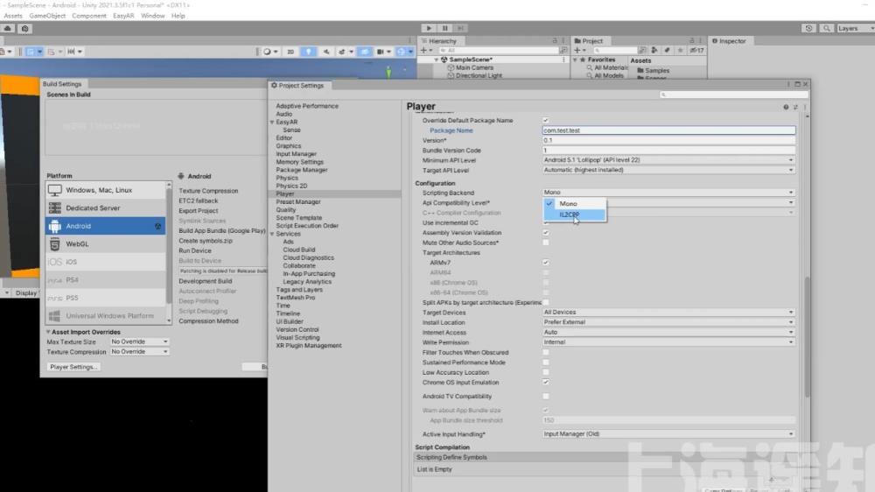Select IL2CPP scripting backend option
This screenshot has height=492, width=875.
[575, 214]
